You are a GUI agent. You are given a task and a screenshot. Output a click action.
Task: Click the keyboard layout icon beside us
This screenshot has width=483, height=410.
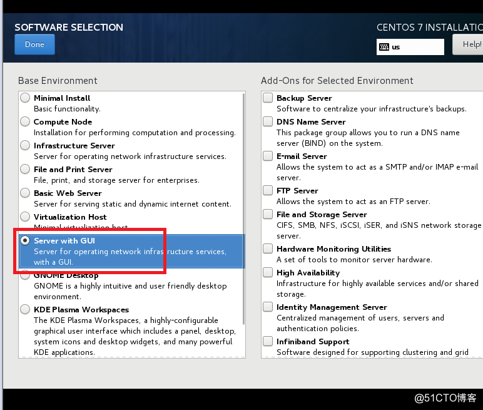click(x=384, y=47)
